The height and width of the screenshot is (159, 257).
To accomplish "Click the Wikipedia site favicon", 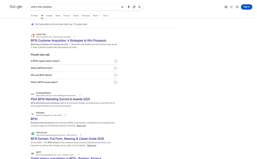I will (x=33, y=114).
